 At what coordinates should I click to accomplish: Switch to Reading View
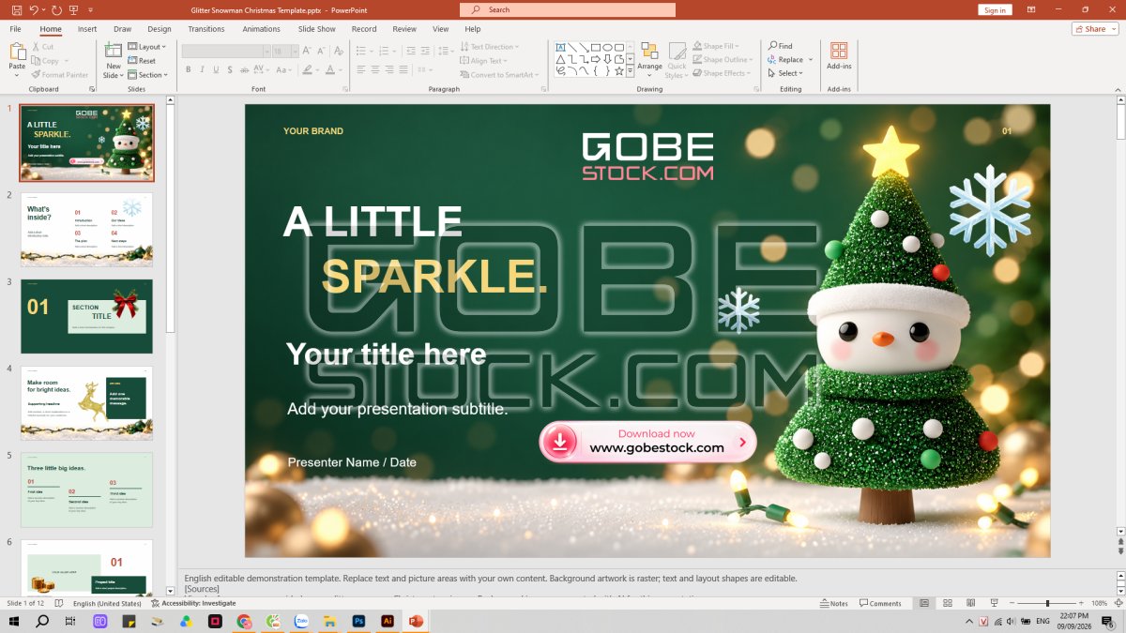[x=970, y=603]
